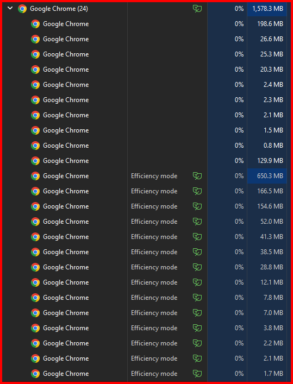Screen dimensions: 293x384
Task: Click the efficiency leaf icon in the 41.3 MB row
Action: click(x=197, y=237)
